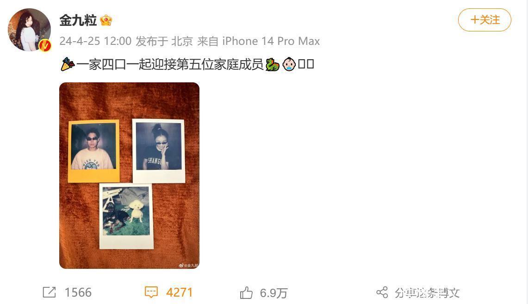Click the iPhone 14 Pro Max source text
The width and height of the screenshot is (528, 304).
(x=271, y=41)
